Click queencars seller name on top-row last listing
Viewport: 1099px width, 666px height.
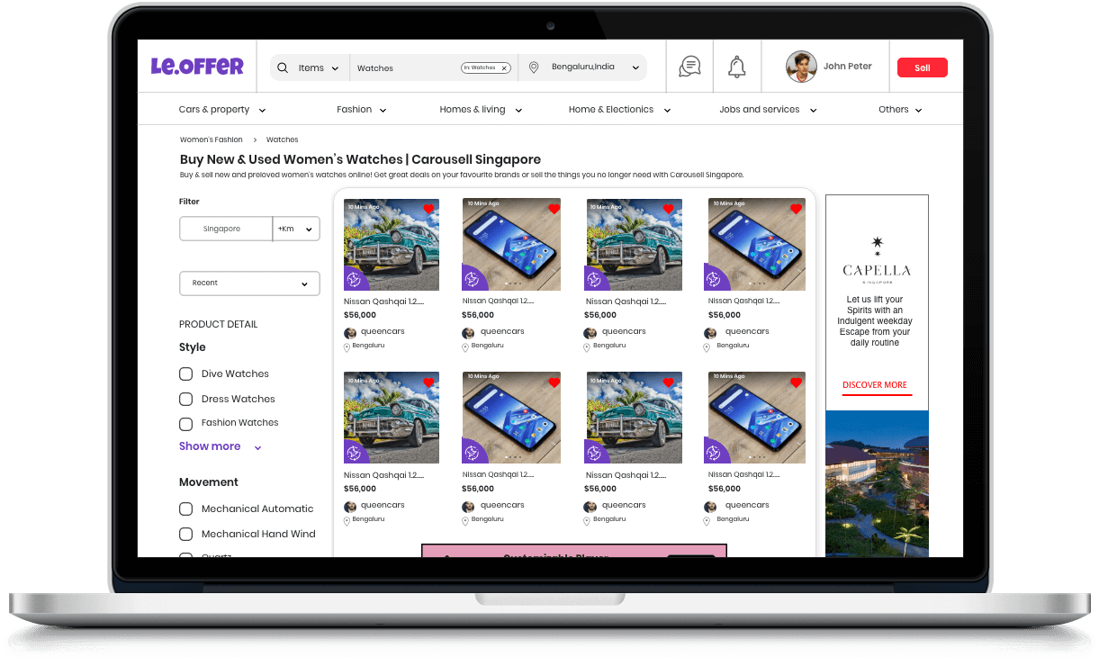(x=747, y=331)
